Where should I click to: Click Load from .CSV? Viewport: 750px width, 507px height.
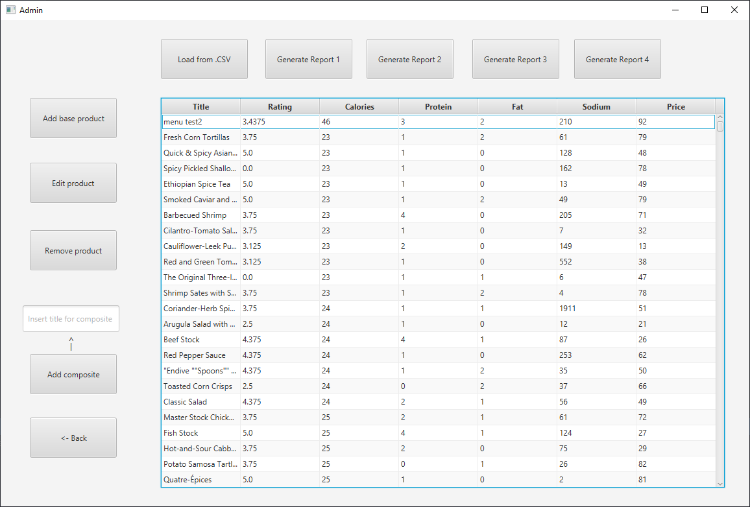coord(204,58)
